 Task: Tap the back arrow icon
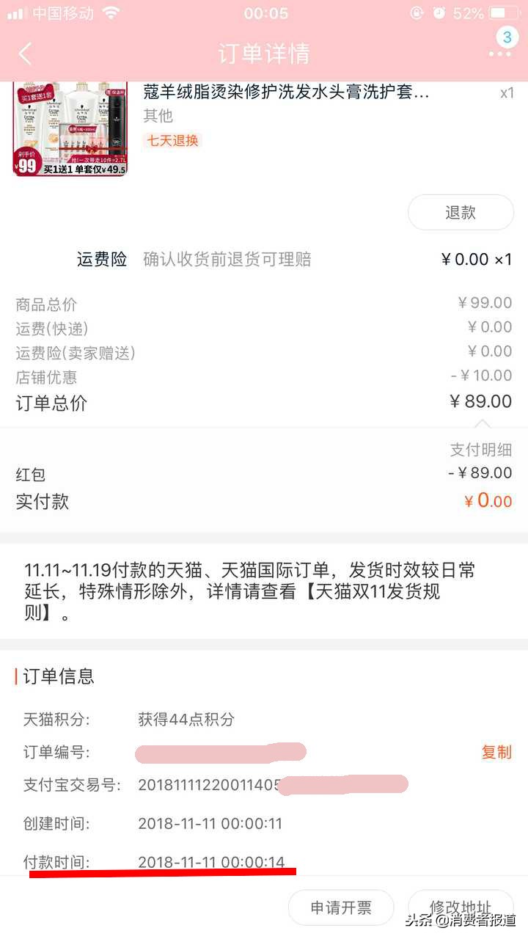click(26, 54)
